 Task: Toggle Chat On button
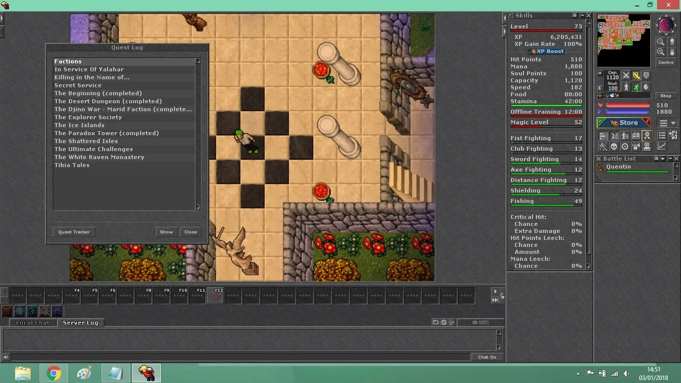(488, 357)
